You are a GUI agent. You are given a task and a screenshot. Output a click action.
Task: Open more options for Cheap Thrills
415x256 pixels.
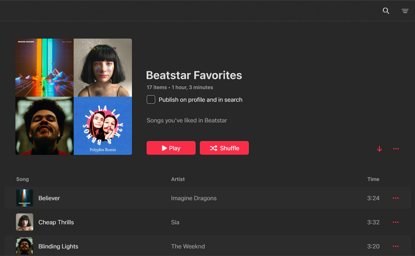pyautogui.click(x=396, y=222)
